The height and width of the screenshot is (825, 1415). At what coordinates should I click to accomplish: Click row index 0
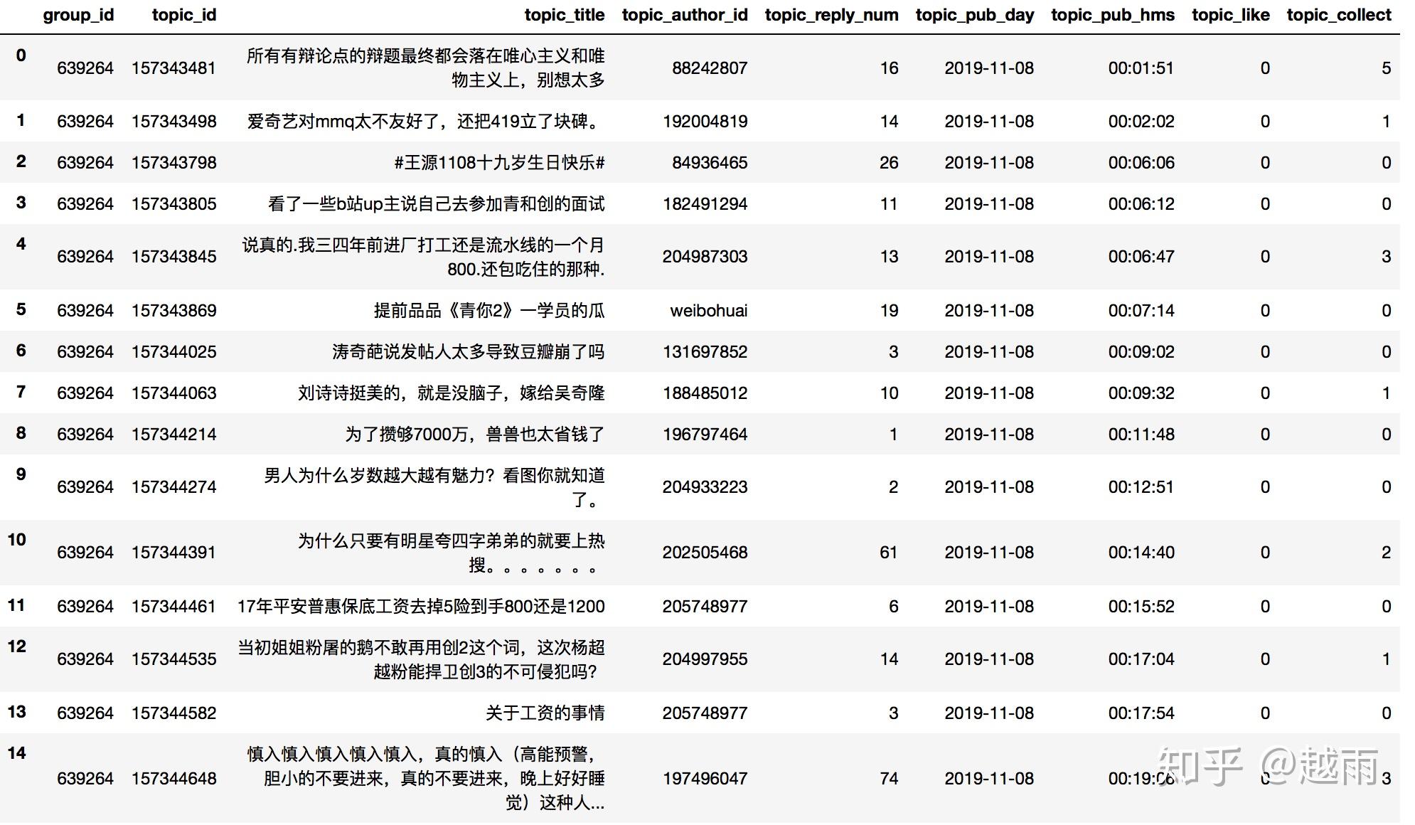pos(21,55)
